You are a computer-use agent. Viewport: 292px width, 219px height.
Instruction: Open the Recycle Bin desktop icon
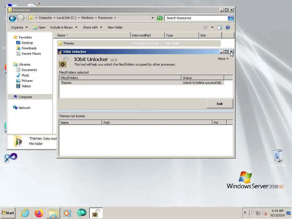click(278, 158)
